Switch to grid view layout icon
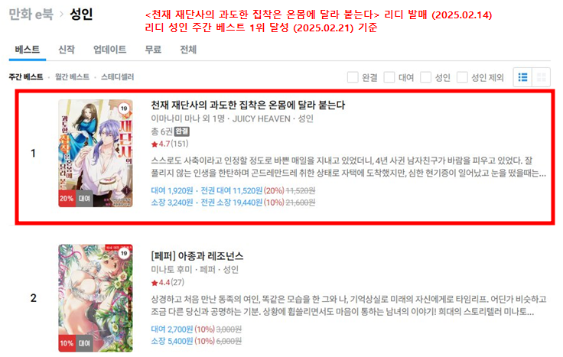 pyautogui.click(x=541, y=77)
